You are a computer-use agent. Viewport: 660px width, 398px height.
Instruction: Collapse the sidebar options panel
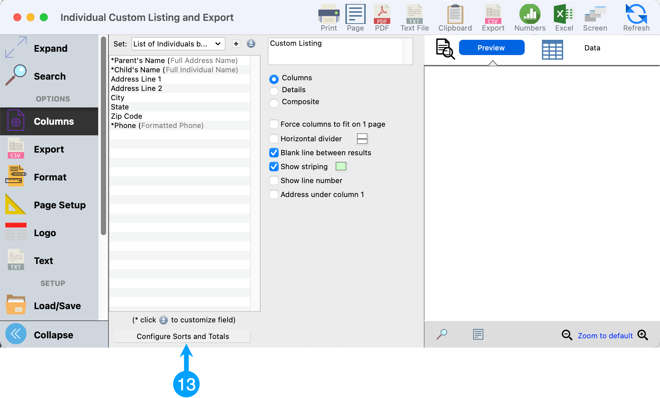[16, 334]
